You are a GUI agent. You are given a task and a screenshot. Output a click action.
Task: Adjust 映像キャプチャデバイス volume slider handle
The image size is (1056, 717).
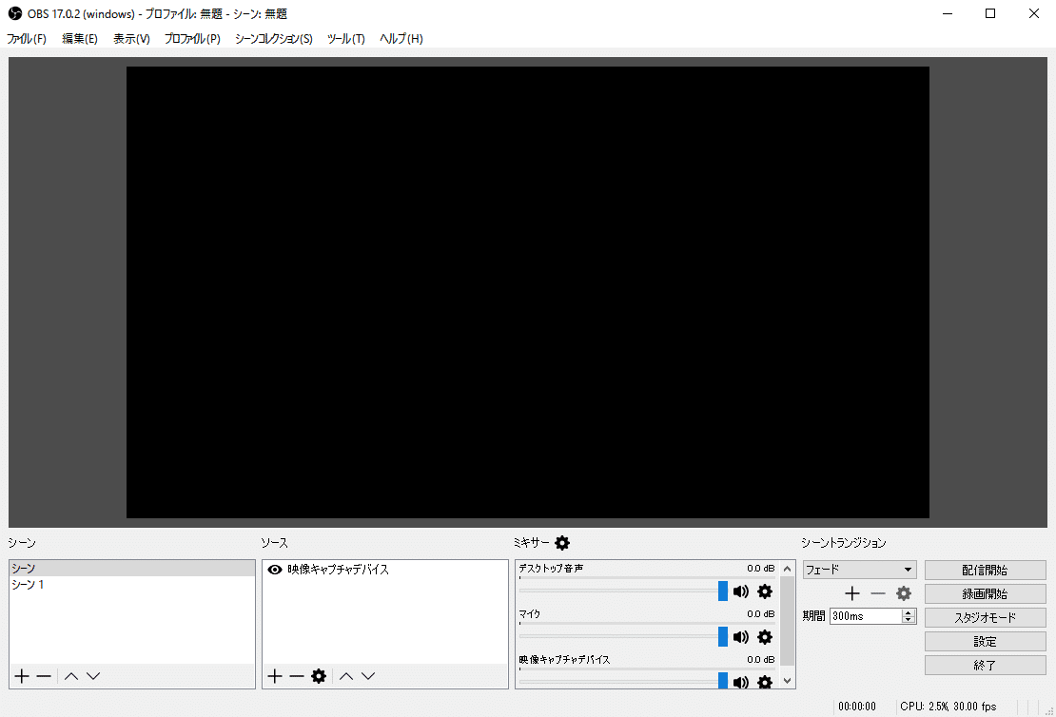pyautogui.click(x=723, y=681)
